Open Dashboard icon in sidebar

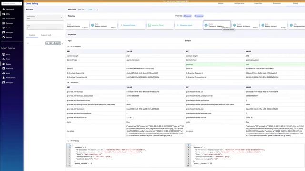click(x=3, y=9)
